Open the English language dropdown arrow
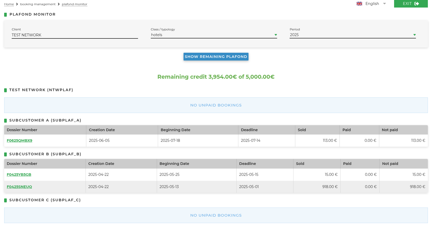The height and width of the screenshot is (227, 431). pyautogui.click(x=384, y=4)
